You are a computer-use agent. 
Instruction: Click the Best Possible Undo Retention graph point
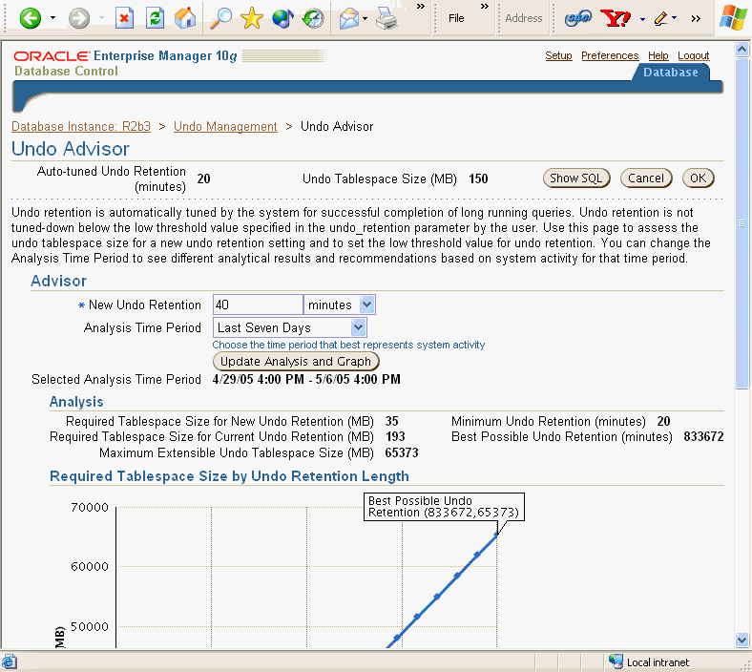(496, 534)
